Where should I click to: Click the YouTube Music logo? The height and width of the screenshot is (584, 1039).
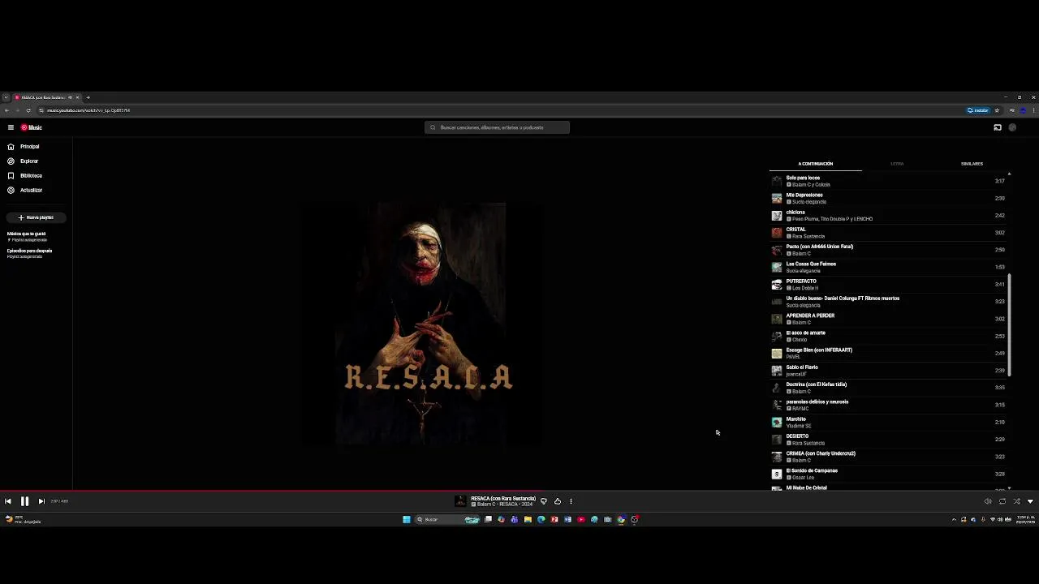[32, 127]
